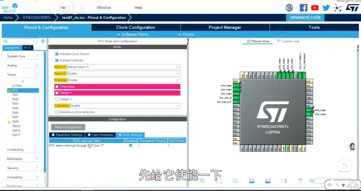Image resolution: width=361 pixels, height=191 pixels.
Task: Click the ST logo in header
Action: [x=352, y=8]
